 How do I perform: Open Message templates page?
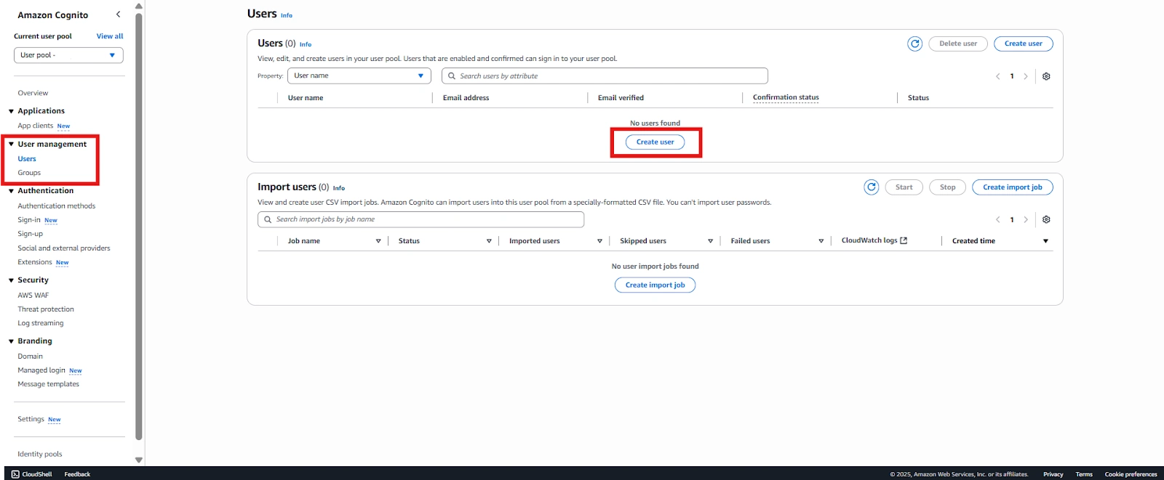click(49, 384)
